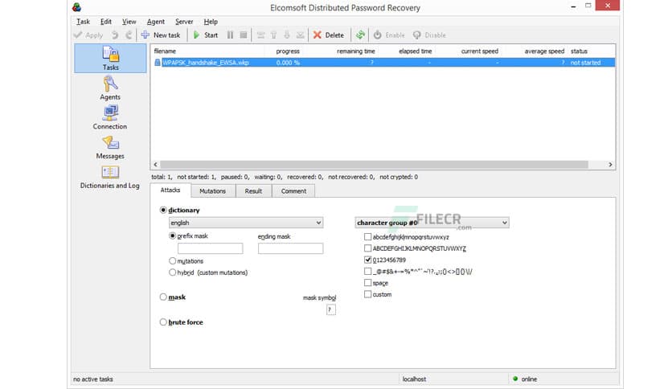Select the mutations radio button
This screenshot has height=389, width=672.
tap(172, 260)
